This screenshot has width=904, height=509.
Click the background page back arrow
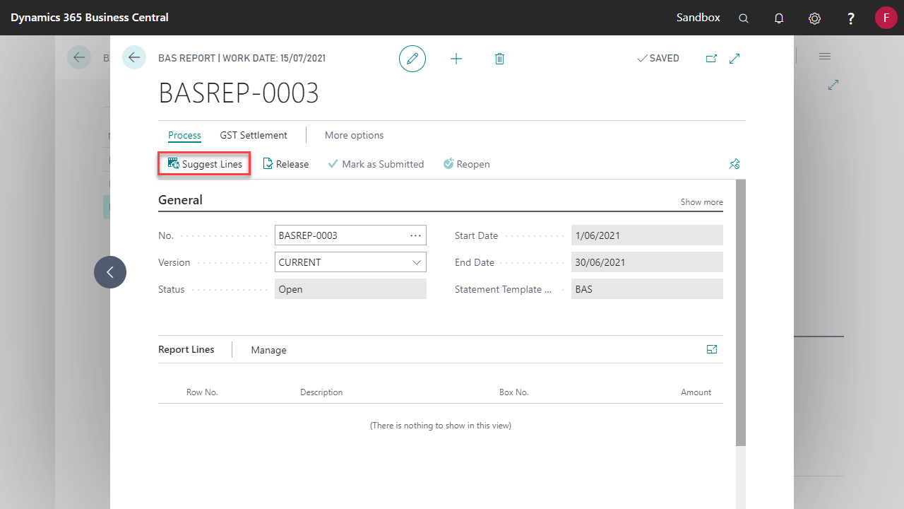(79, 57)
